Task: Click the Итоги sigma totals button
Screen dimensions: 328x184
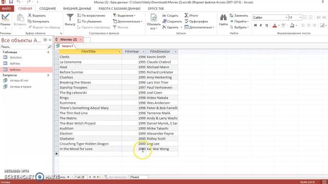Action: (191, 15)
